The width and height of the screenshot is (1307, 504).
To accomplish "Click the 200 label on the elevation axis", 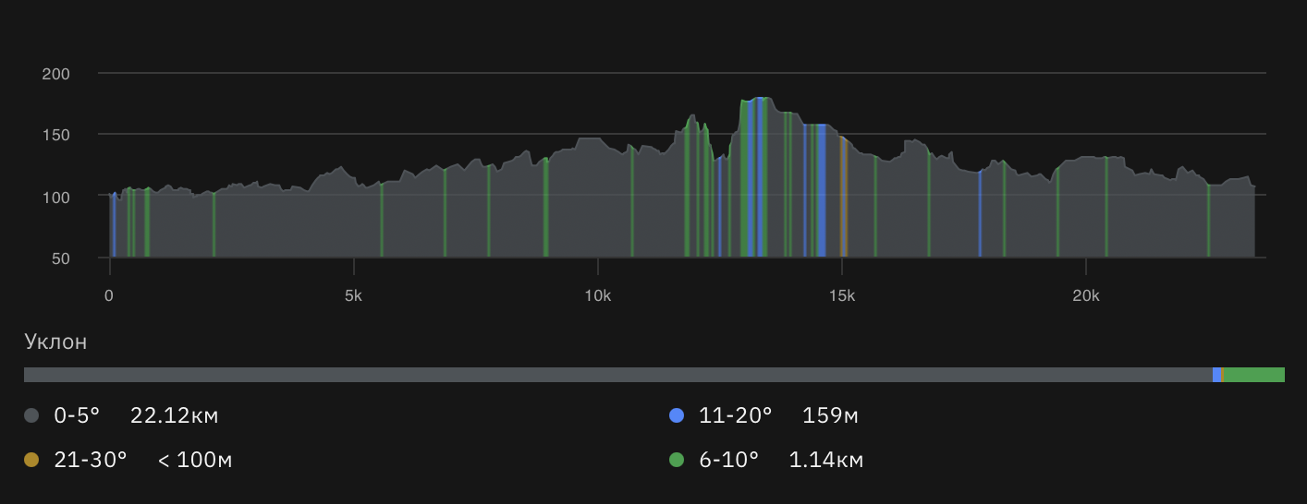I will [x=56, y=74].
